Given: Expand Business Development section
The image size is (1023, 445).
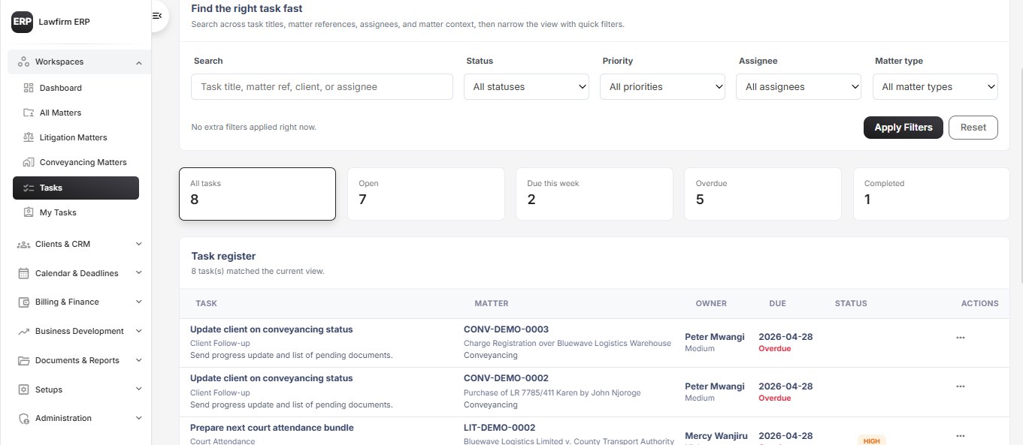Looking at the screenshot, I should click(138, 331).
